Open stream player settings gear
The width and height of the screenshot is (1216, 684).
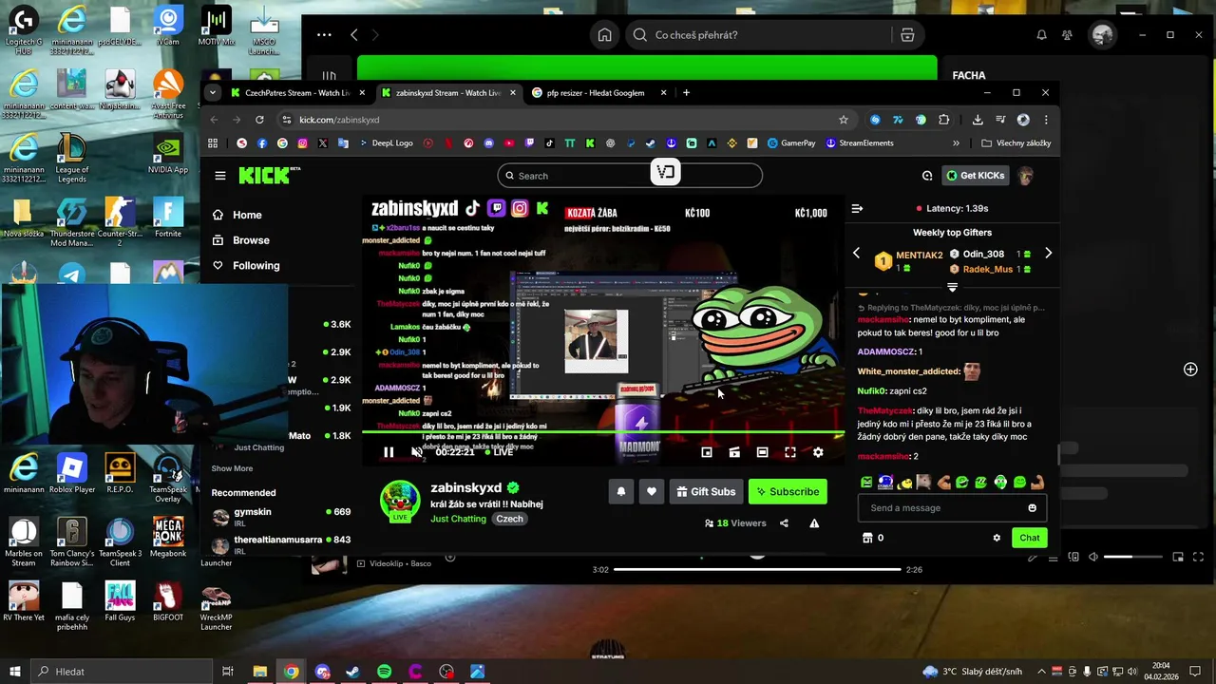(818, 452)
